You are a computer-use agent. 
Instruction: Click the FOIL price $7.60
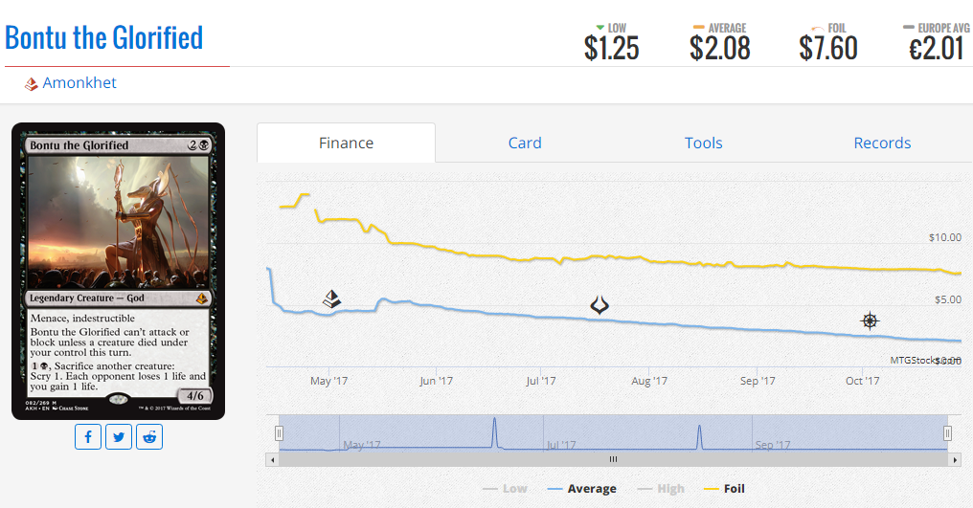point(828,49)
